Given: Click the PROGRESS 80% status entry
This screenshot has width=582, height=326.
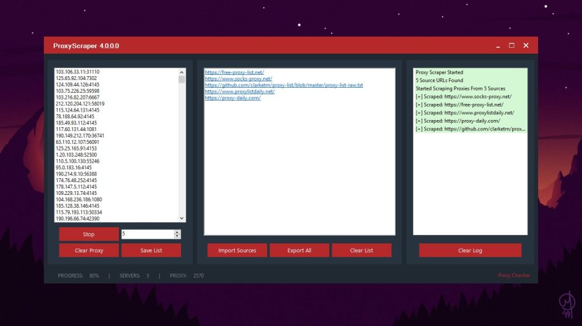Looking at the screenshot, I should tap(78, 276).
